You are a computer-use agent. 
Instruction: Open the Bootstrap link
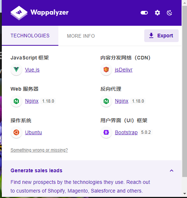pyautogui.click(x=126, y=132)
